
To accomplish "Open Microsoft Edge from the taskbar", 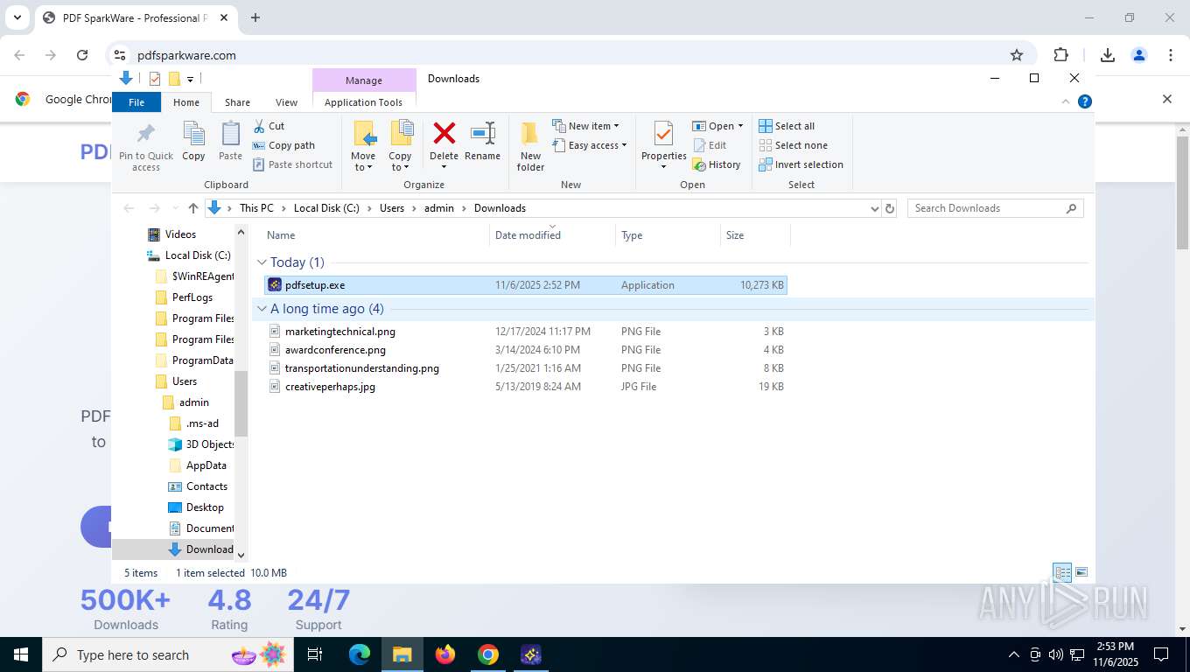I will point(360,654).
